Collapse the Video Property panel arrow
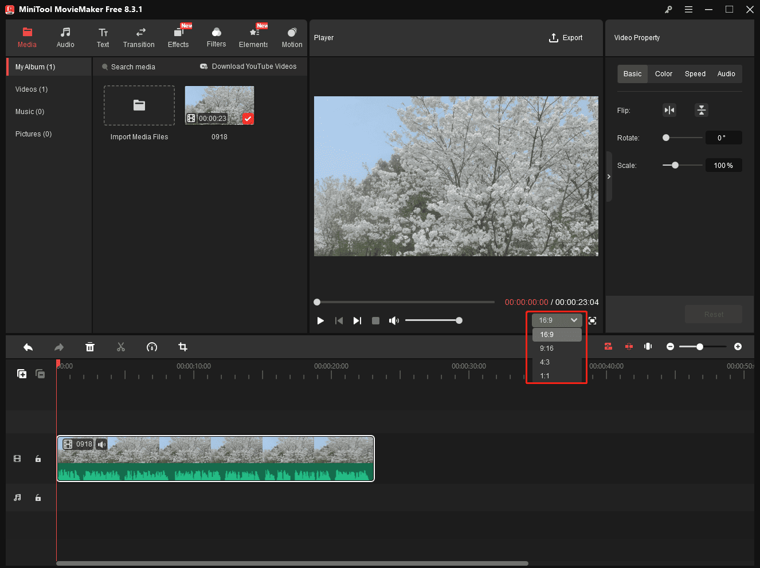This screenshot has height=568, width=760. tap(609, 177)
